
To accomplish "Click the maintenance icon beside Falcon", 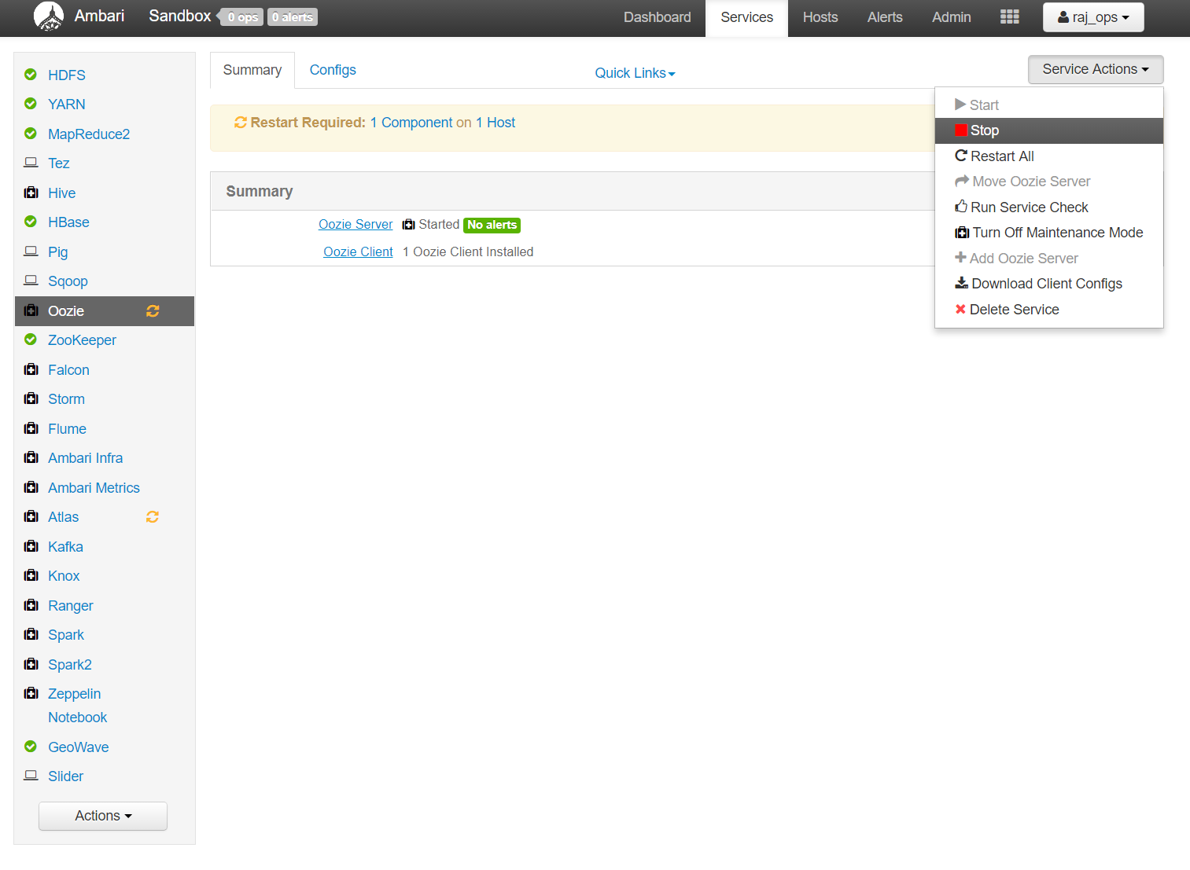I will point(31,369).
